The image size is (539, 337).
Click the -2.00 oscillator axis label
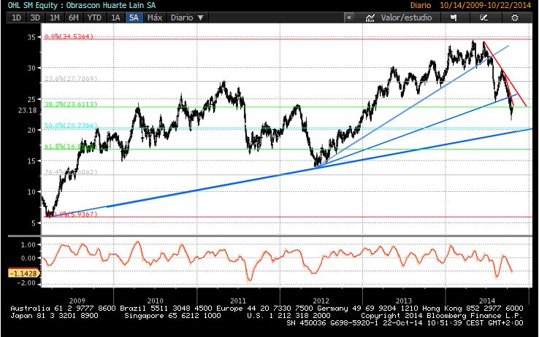pos(28,283)
